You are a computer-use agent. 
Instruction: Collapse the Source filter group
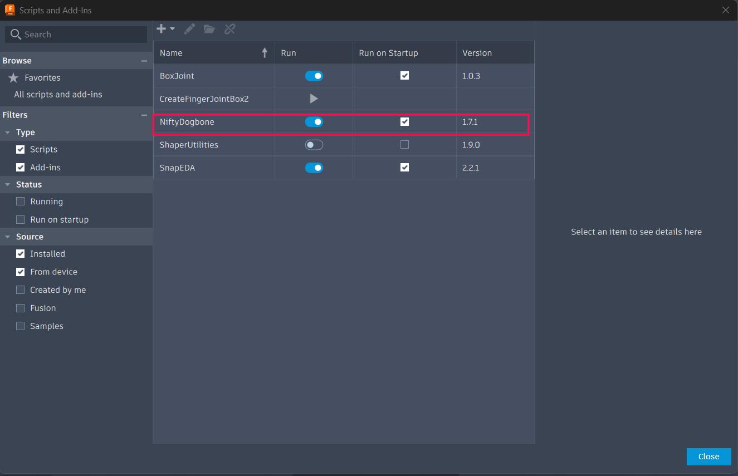8,237
